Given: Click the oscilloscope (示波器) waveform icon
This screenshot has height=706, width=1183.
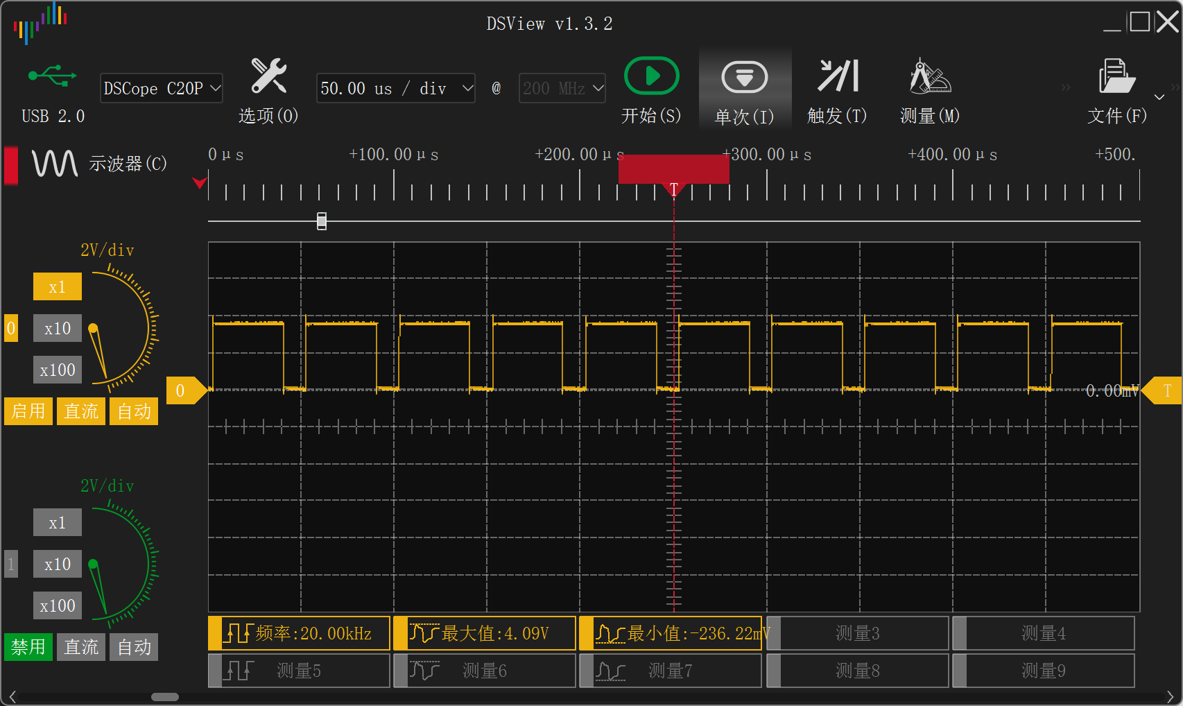Looking at the screenshot, I should click(55, 164).
